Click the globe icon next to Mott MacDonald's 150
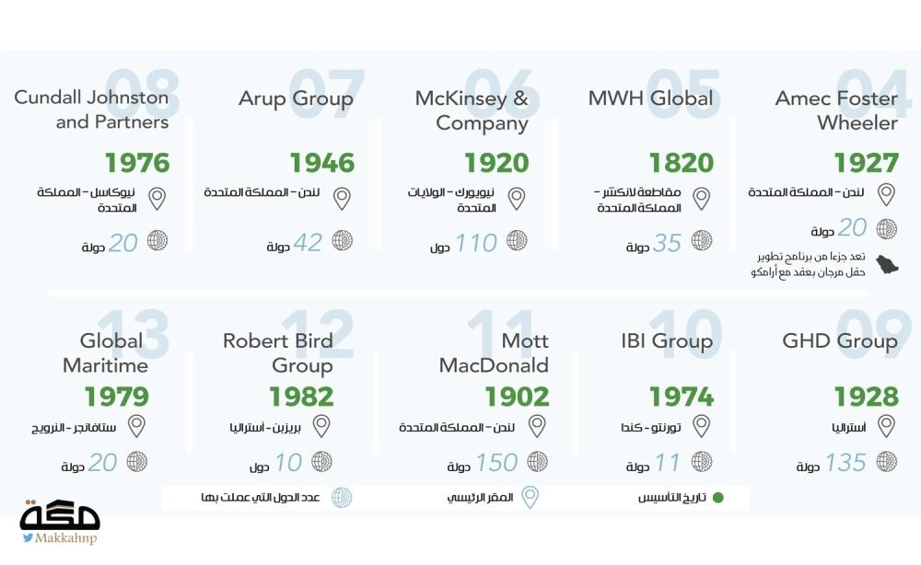The width and height of the screenshot is (921, 565). [537, 461]
